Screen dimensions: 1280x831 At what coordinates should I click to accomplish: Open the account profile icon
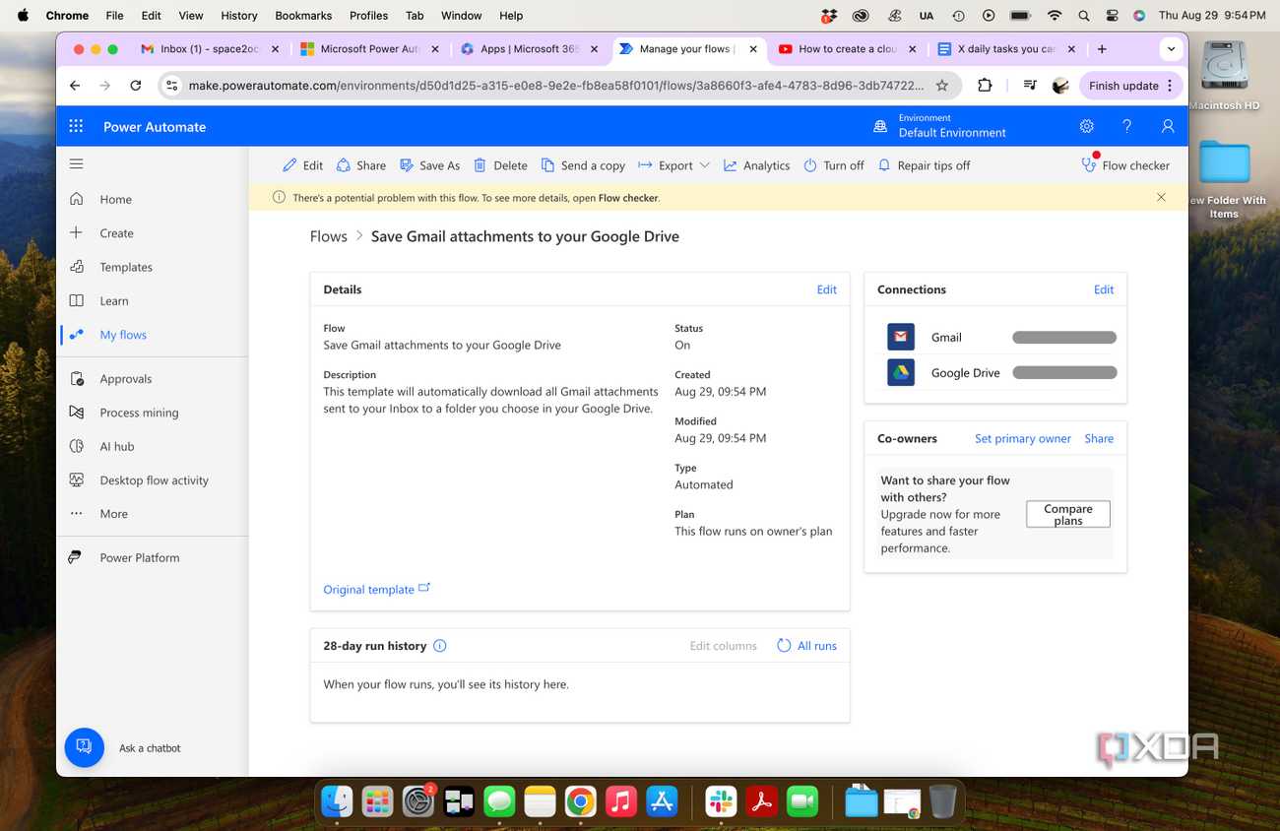coord(1168,126)
